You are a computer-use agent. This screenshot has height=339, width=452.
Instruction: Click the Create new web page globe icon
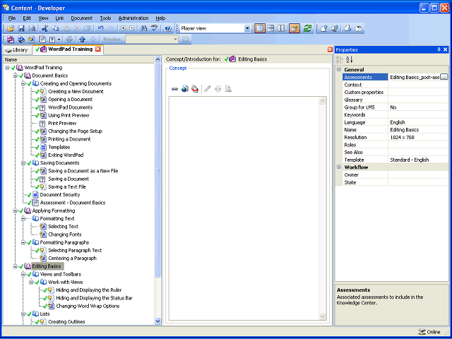(x=185, y=89)
